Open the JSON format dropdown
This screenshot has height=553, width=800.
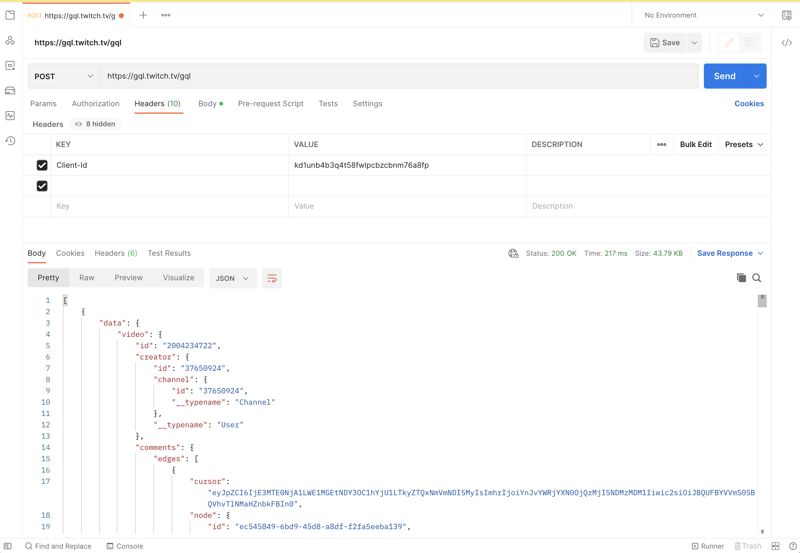coord(233,278)
